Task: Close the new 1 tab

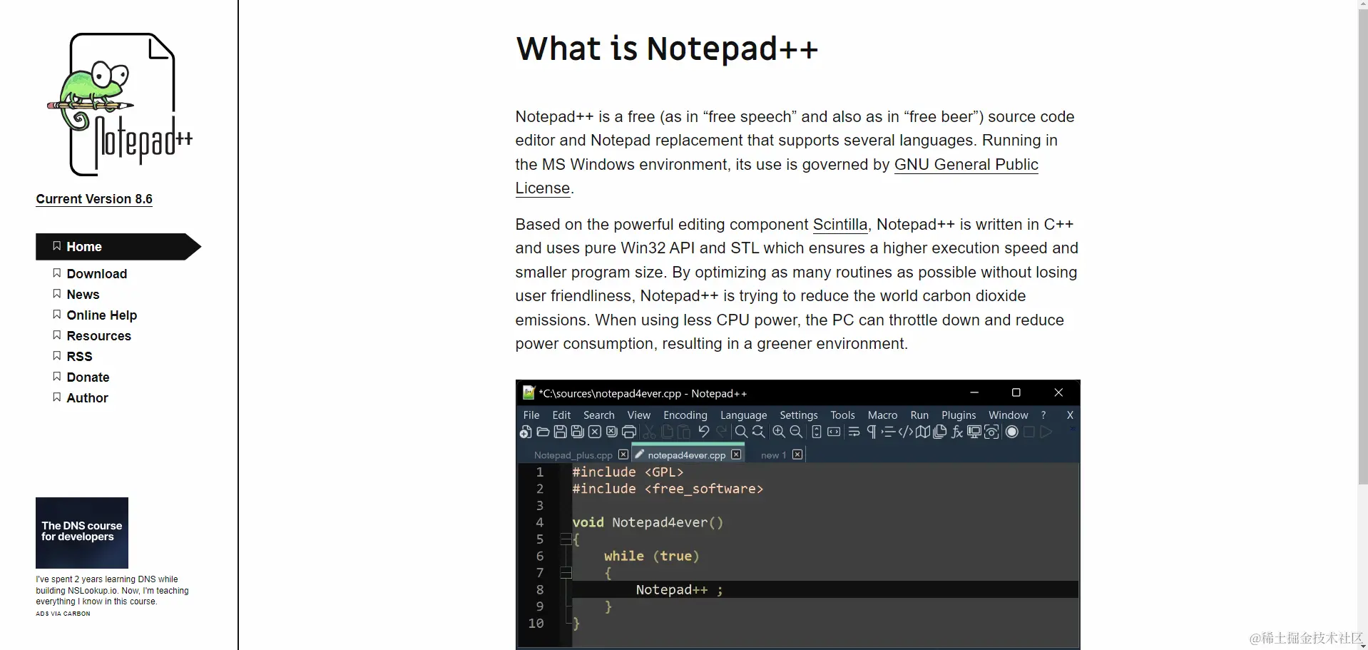Action: click(797, 455)
